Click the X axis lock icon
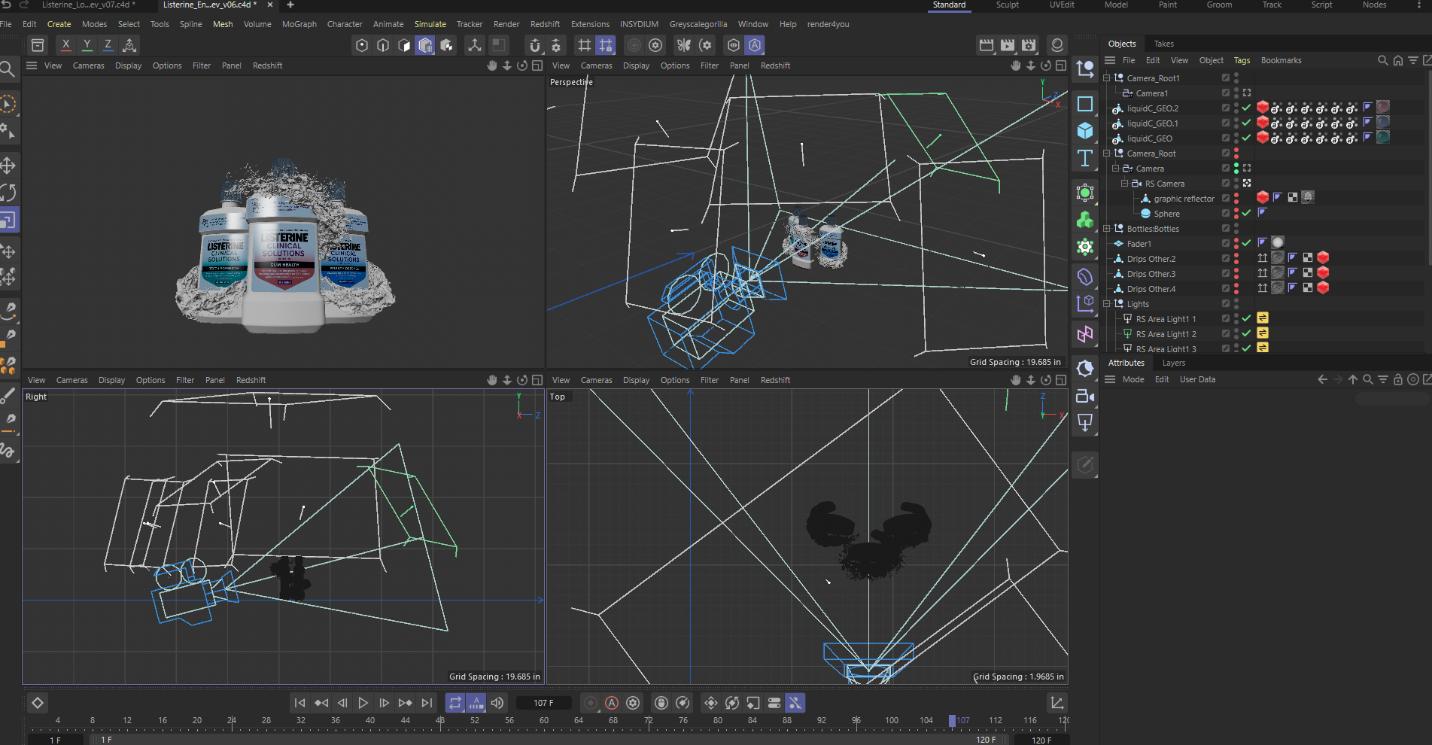 (x=66, y=45)
